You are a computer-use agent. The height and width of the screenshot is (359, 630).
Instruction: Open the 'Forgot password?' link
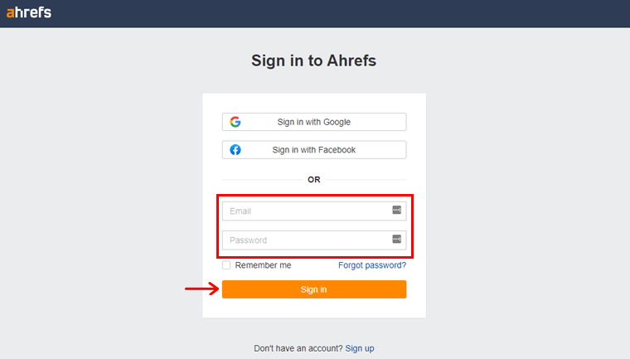[x=372, y=265]
